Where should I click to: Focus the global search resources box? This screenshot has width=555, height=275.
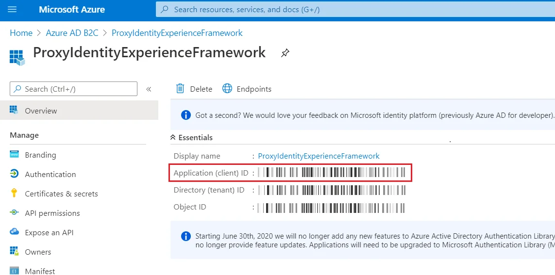click(x=355, y=10)
